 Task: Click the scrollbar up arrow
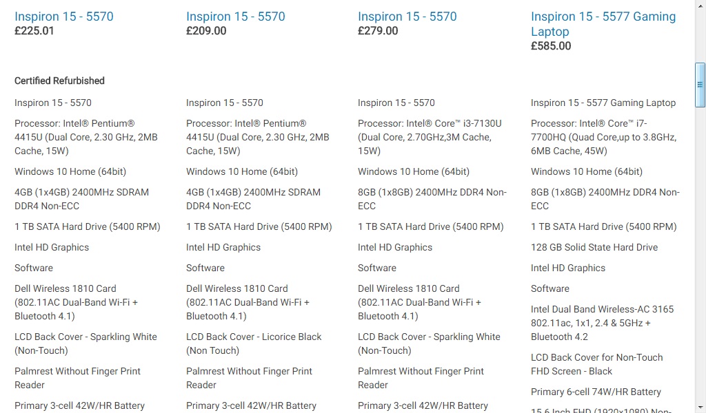(x=700, y=5)
